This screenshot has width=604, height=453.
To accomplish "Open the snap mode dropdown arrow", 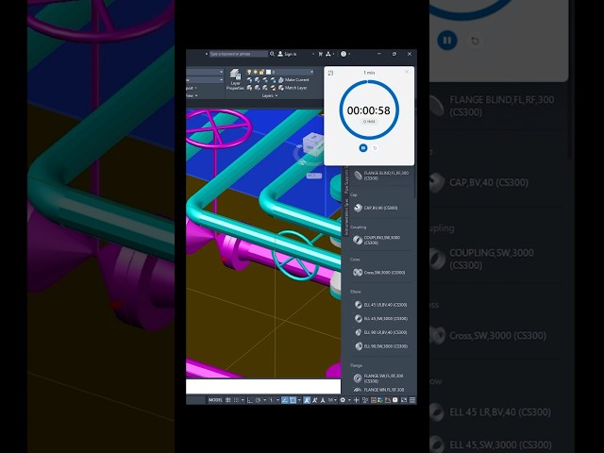I will coord(243,400).
